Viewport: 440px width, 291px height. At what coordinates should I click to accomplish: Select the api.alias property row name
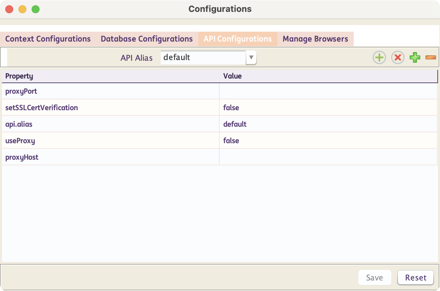click(19, 124)
